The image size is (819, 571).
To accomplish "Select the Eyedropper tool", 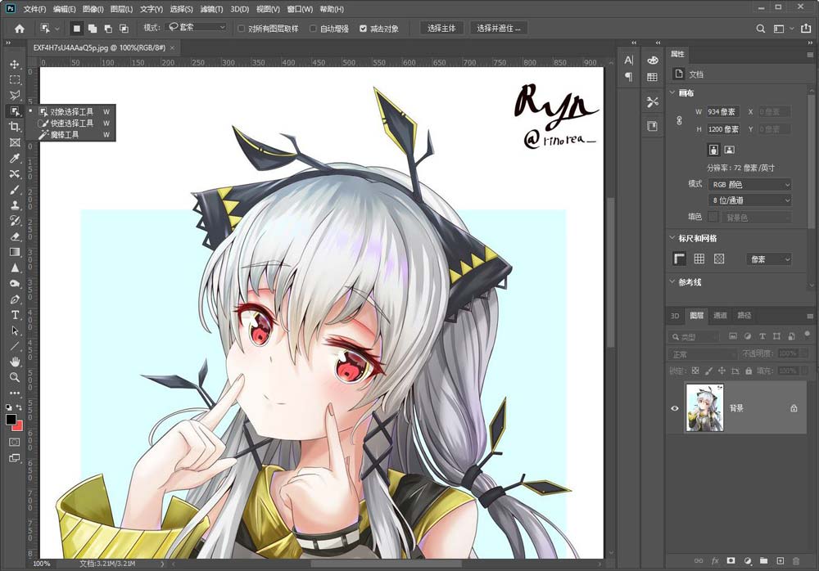I will click(x=15, y=158).
